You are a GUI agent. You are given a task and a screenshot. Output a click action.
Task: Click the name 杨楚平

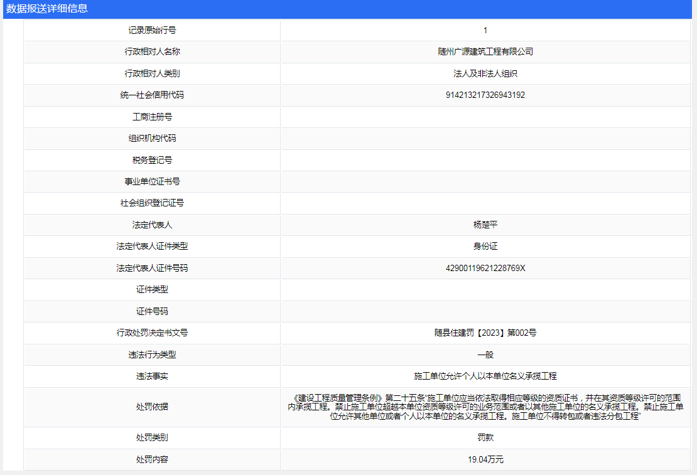click(x=485, y=225)
